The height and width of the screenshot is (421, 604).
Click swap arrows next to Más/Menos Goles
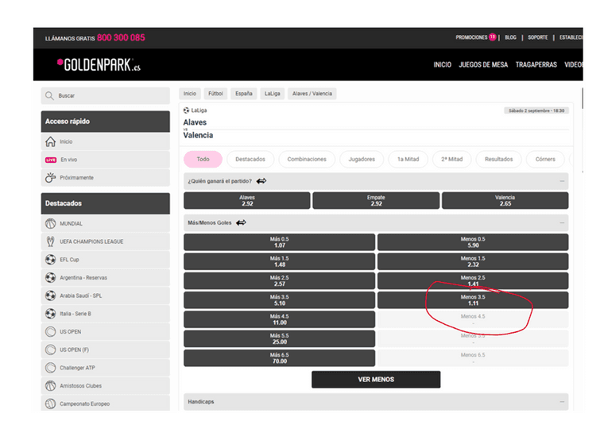pyautogui.click(x=241, y=222)
